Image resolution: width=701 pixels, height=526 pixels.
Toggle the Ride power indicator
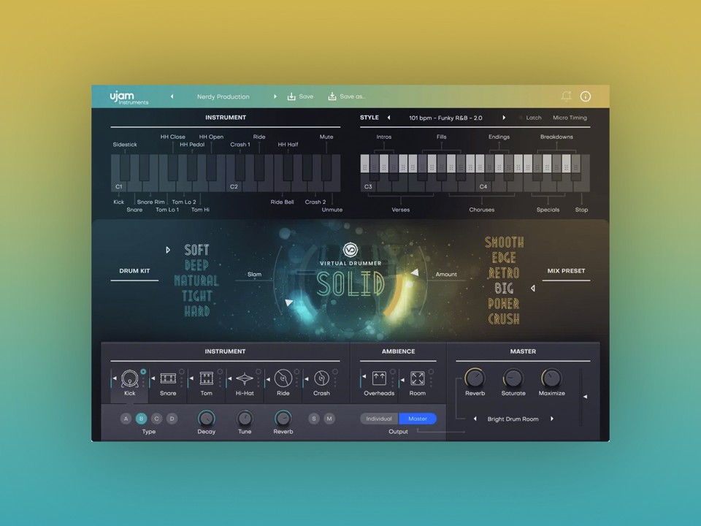coord(297,372)
